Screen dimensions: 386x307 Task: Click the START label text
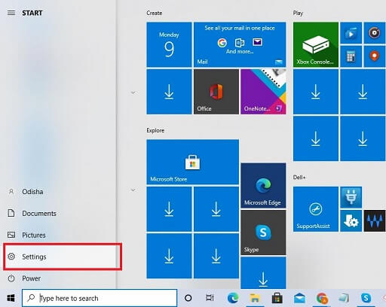tap(32, 13)
